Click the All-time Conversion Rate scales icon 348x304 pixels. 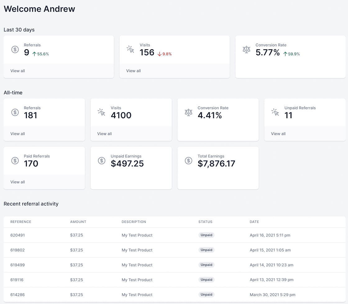188,112
